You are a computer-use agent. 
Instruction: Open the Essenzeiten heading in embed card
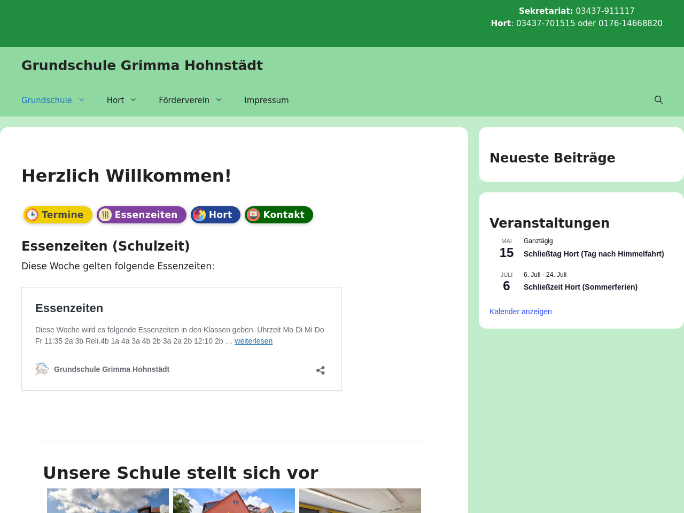[x=69, y=308]
